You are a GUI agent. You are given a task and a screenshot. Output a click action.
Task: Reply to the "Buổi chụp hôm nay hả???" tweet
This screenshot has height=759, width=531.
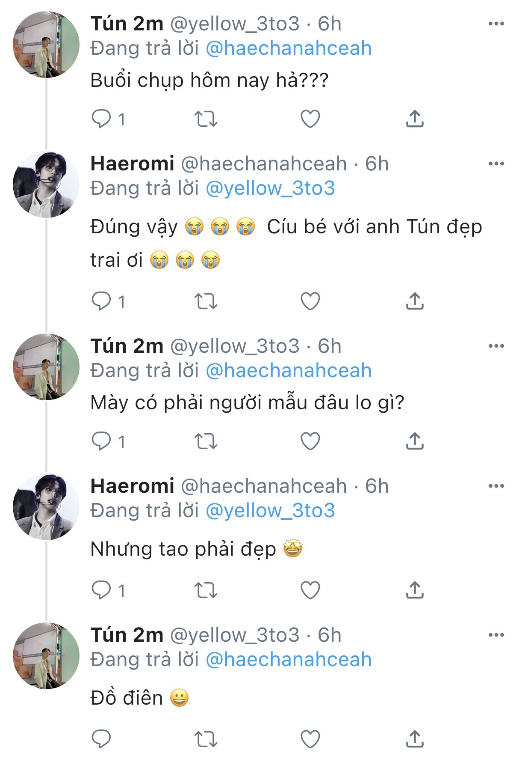pyautogui.click(x=101, y=119)
